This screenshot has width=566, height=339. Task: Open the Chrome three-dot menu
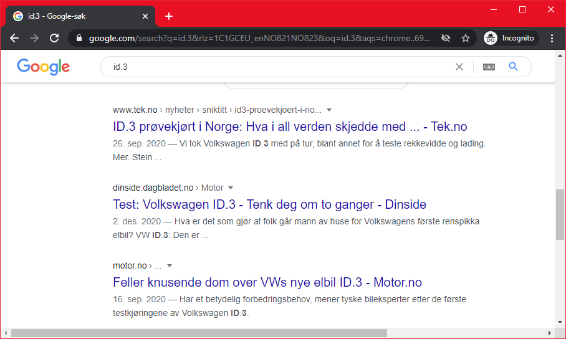[x=552, y=38]
